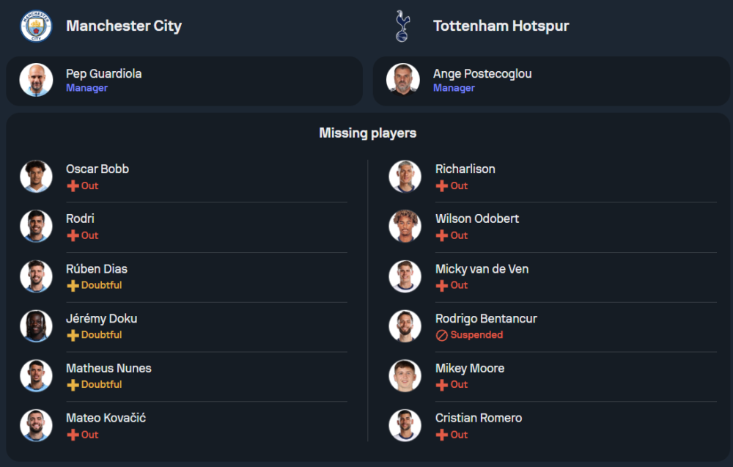Select Mikey Moore player name

469,368
